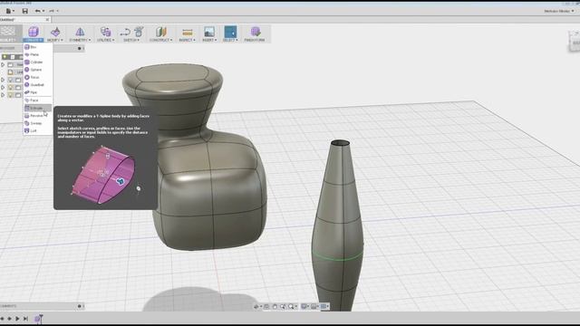Choose Quadball from the Create menu
This screenshot has width=580, height=326.
[38, 84]
